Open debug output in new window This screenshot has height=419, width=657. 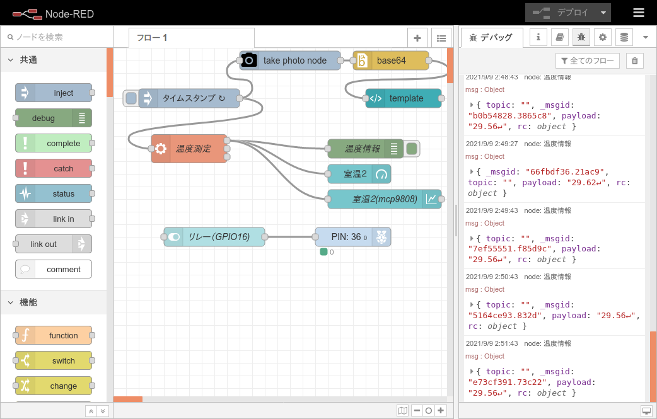pos(646,411)
